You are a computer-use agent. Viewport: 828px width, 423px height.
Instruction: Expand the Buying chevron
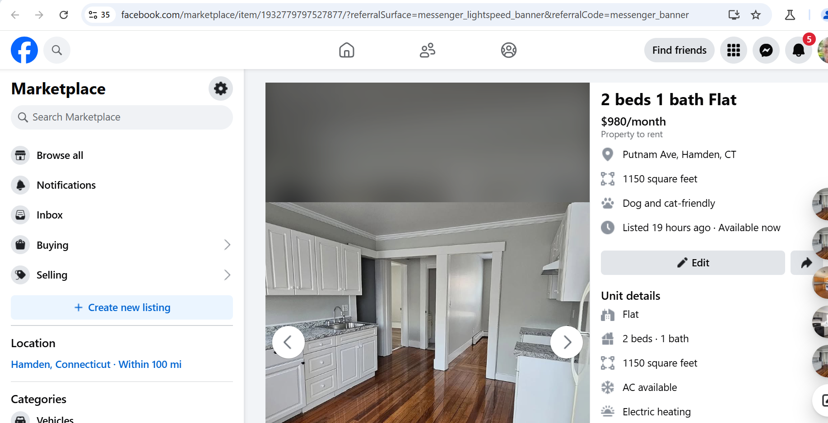pyautogui.click(x=227, y=245)
